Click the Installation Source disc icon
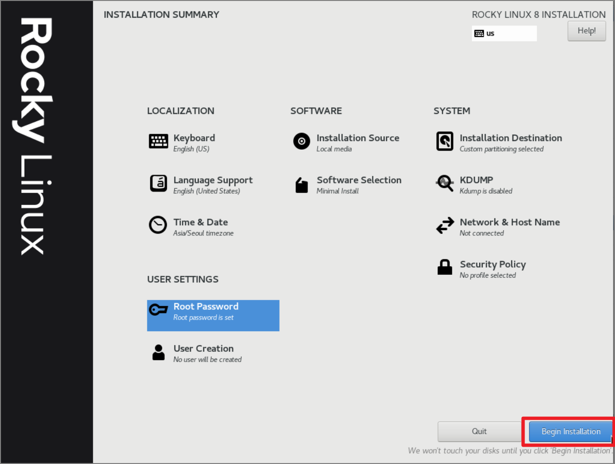 tap(302, 141)
